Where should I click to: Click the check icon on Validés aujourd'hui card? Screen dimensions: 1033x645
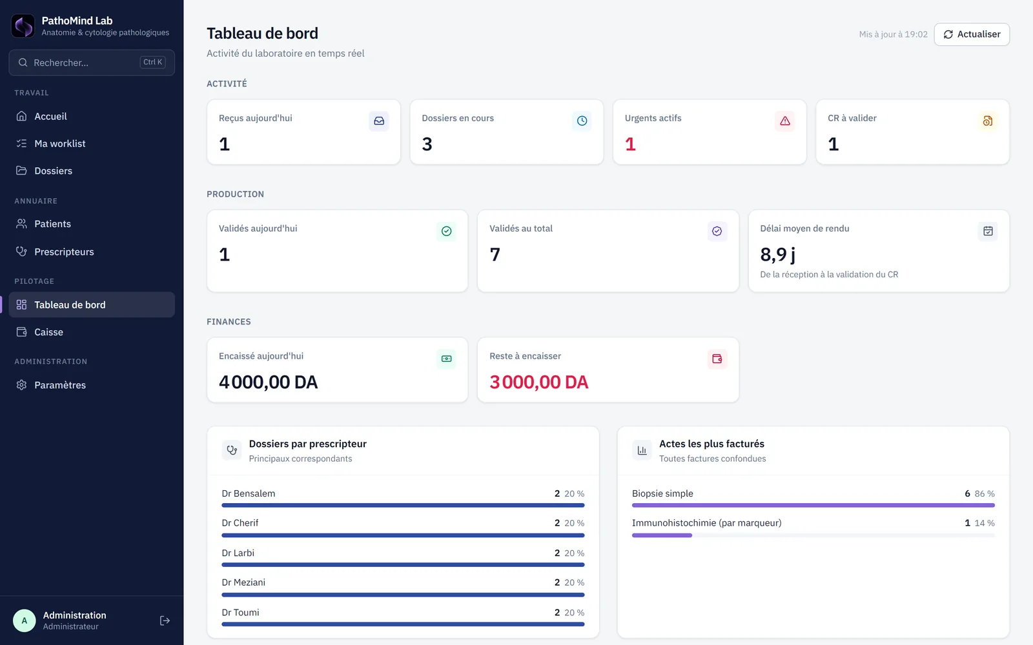(x=446, y=231)
